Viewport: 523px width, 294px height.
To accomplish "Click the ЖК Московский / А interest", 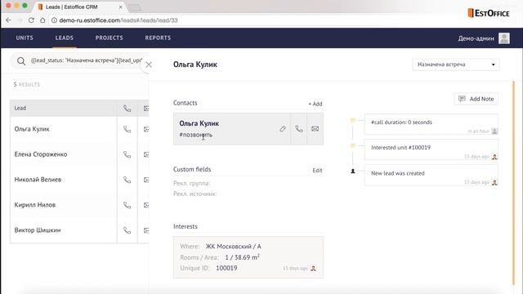I will coord(233,247).
